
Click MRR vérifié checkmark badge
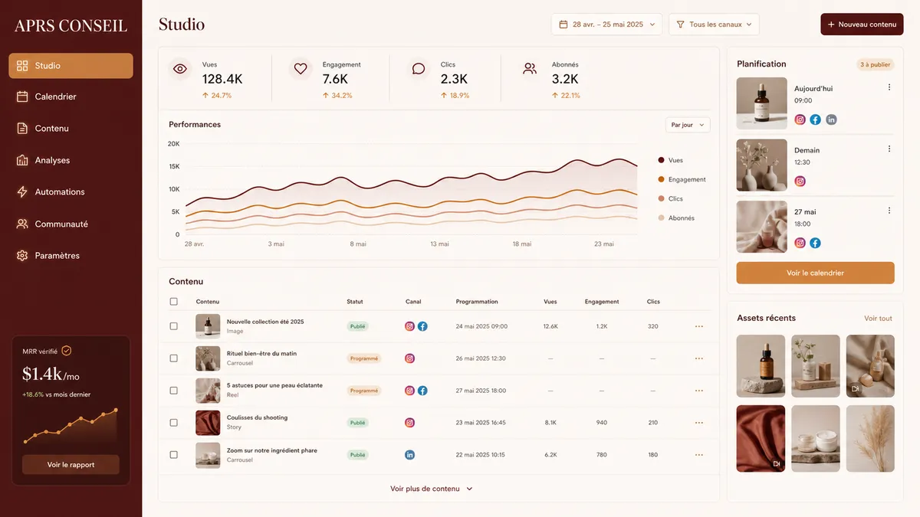click(x=67, y=351)
